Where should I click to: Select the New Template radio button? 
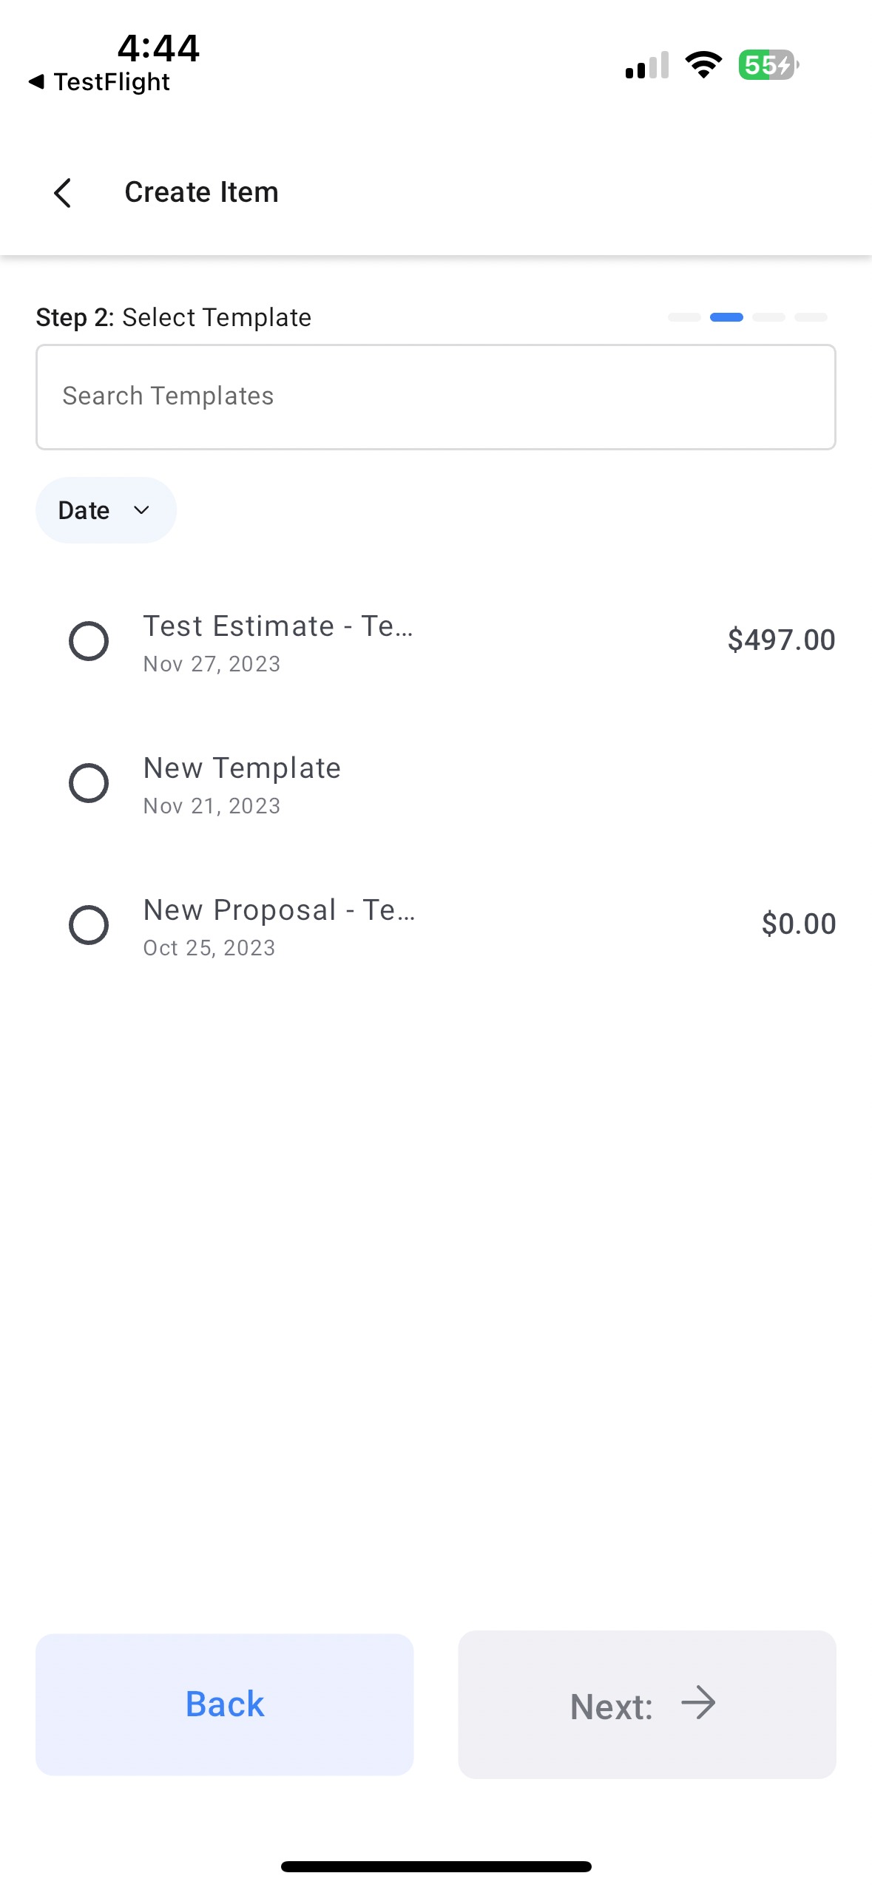point(89,783)
